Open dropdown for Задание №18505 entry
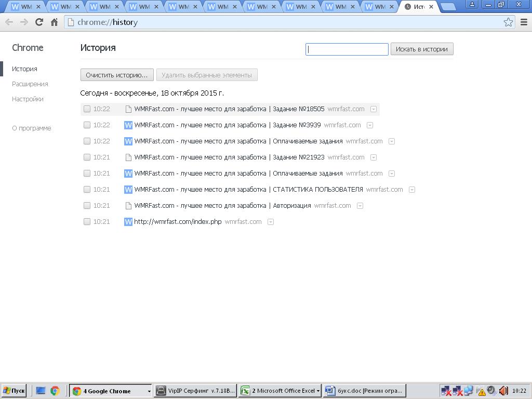The height and width of the screenshot is (399, 532). point(373,109)
